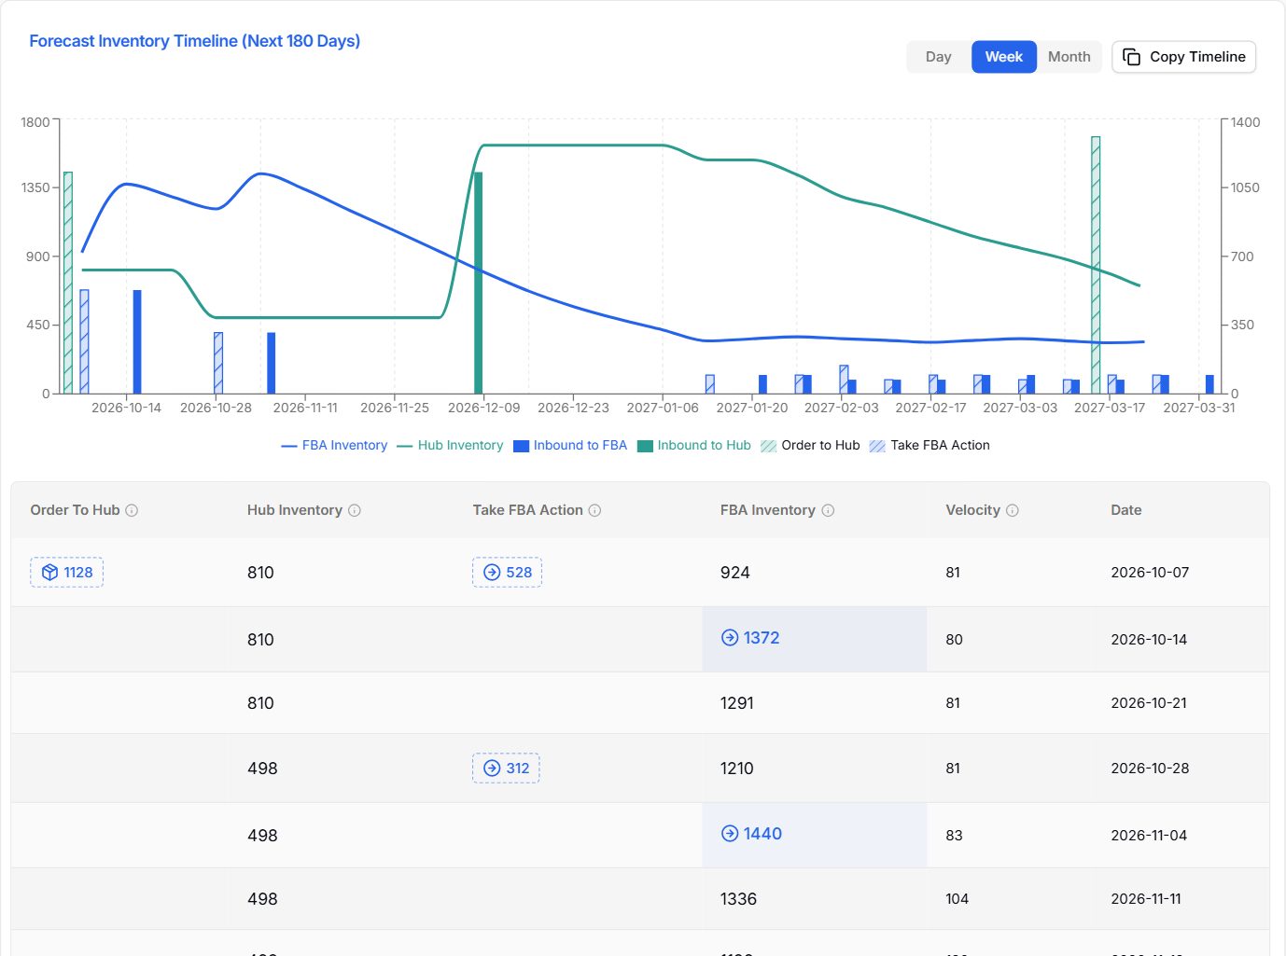Screen dimensions: 1286x956
Task: Click the FBA Inventory value 1336
Action: [x=738, y=899]
